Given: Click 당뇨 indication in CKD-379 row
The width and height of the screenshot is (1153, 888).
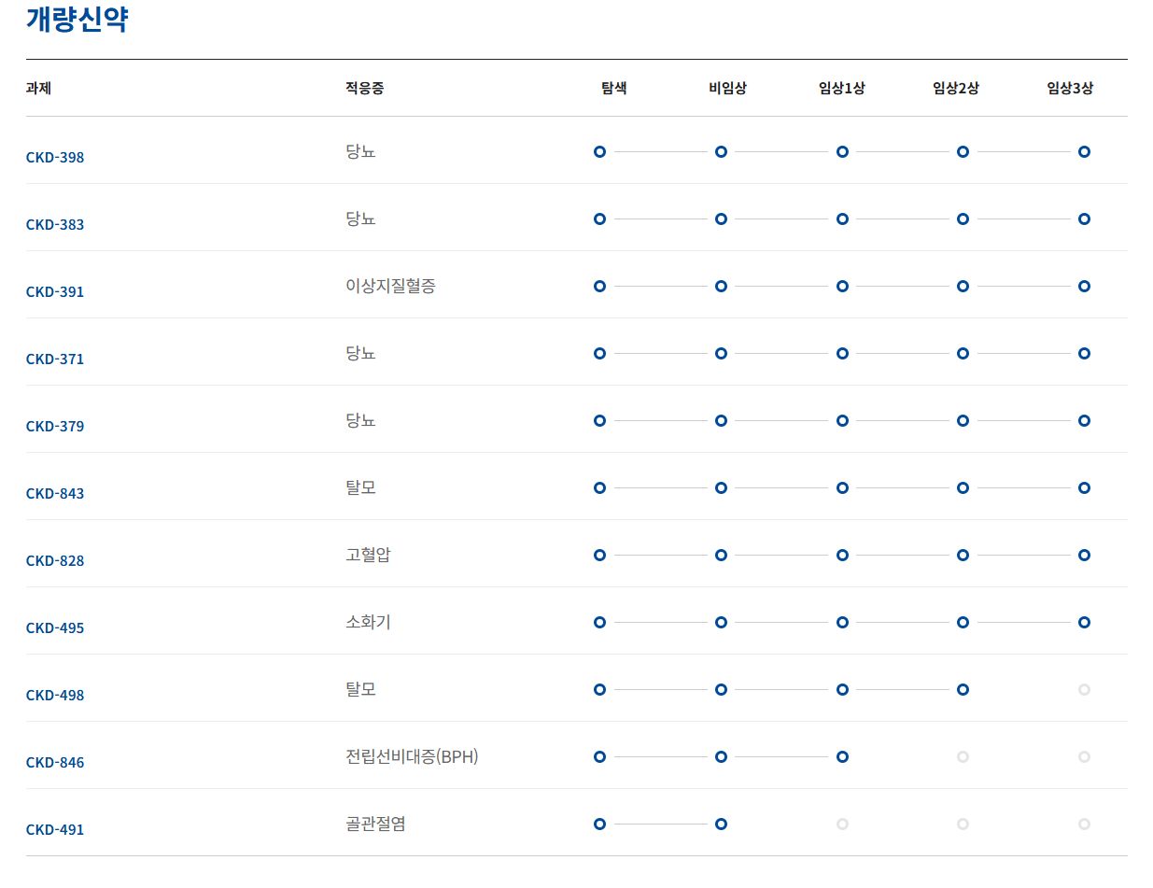Looking at the screenshot, I should pos(360,420).
